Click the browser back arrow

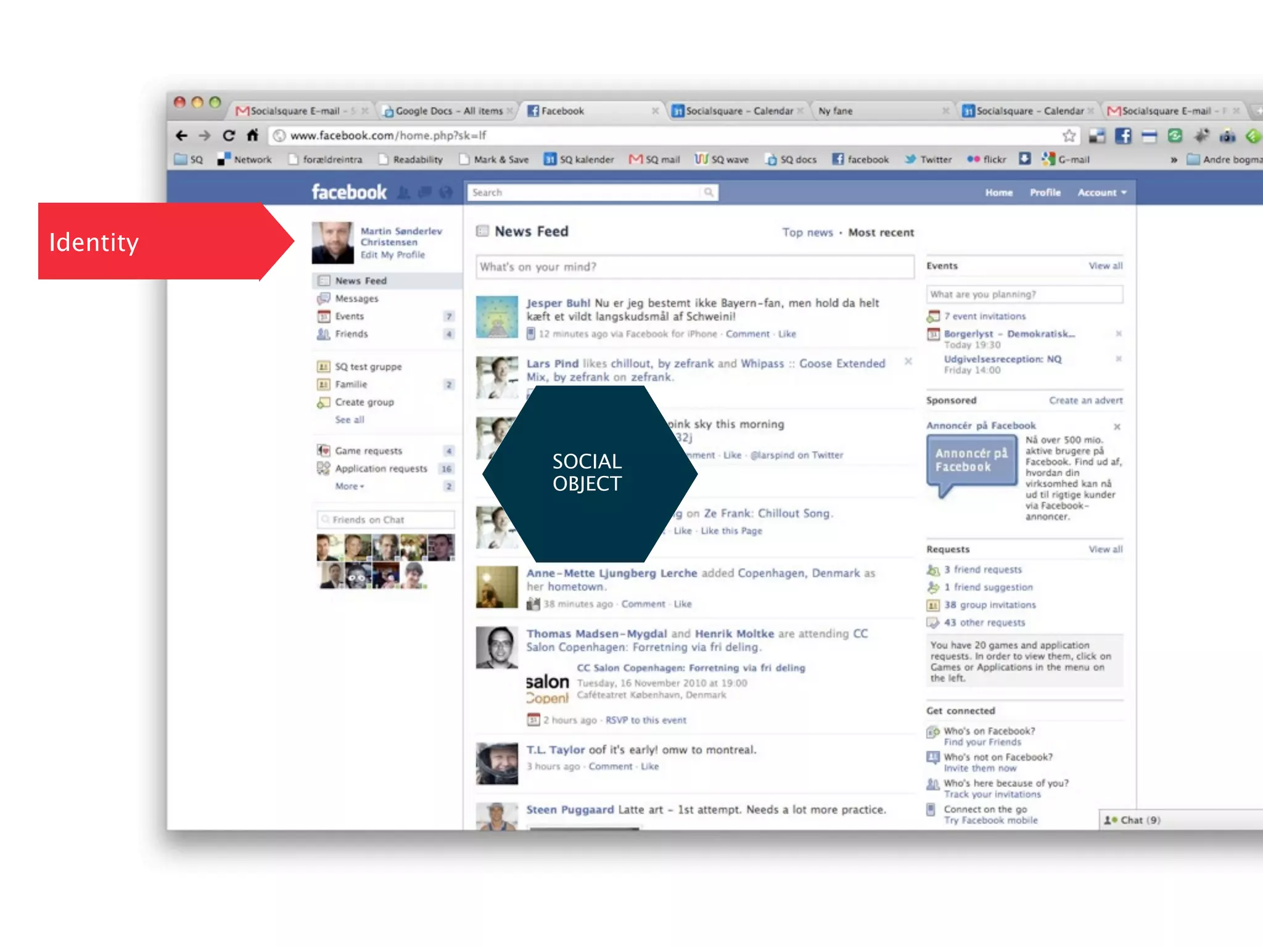[181, 136]
